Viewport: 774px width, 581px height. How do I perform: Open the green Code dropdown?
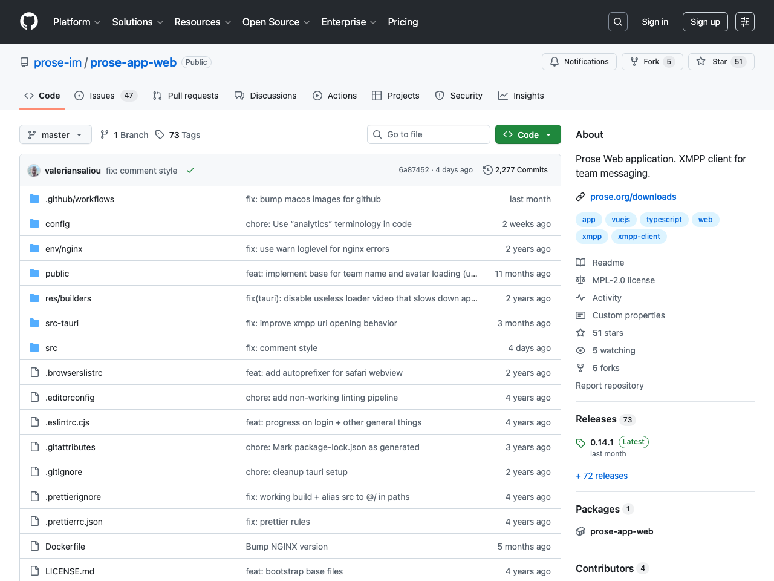[x=528, y=134]
